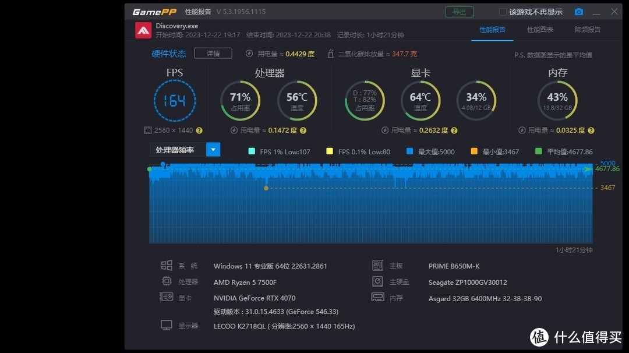Click the FPS 1% Low cyan swatch
This screenshot has height=353, width=629.
point(252,151)
